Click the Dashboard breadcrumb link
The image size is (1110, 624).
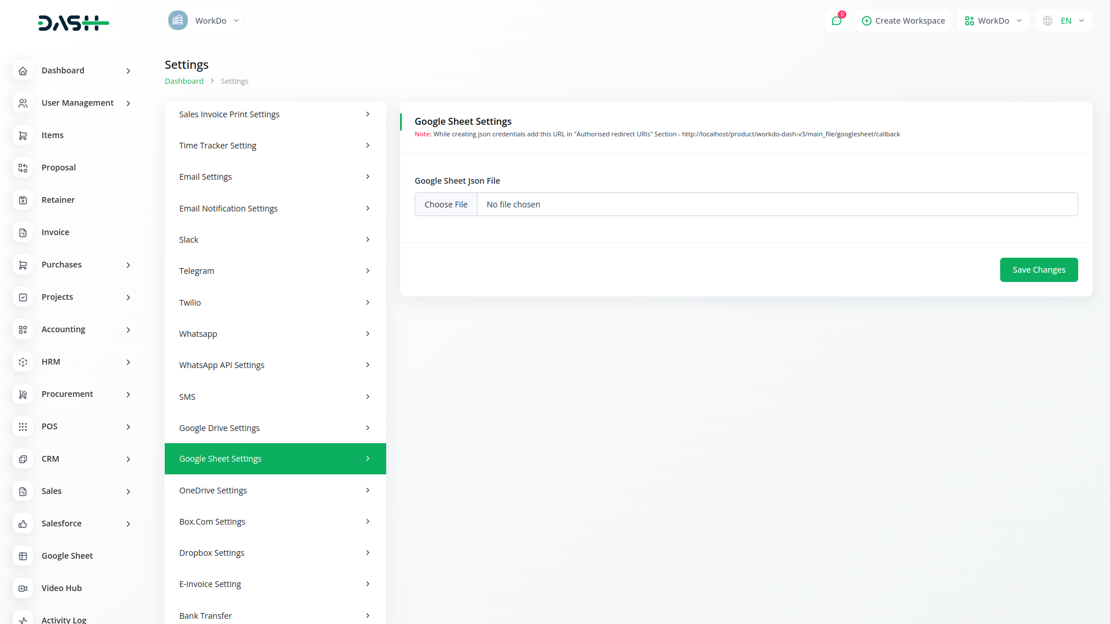pyautogui.click(x=184, y=81)
